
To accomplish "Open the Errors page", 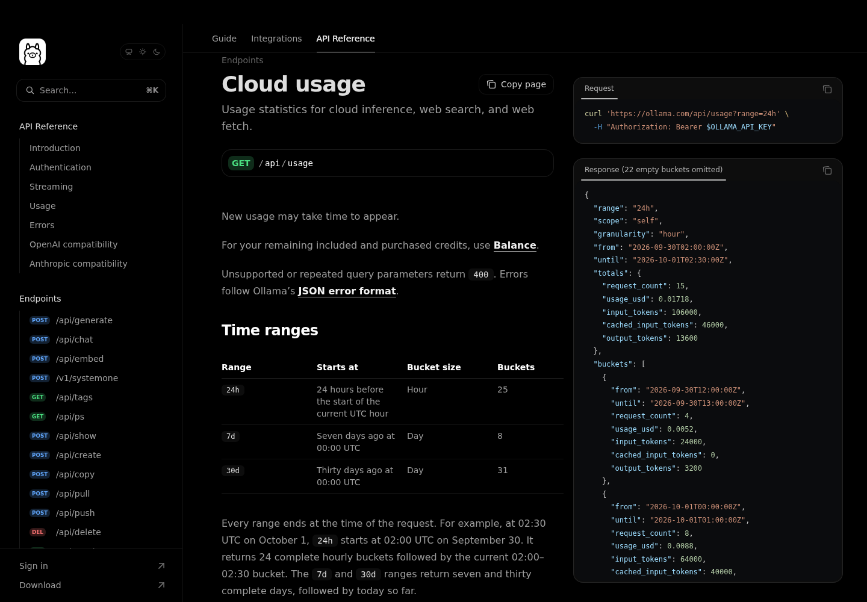I will (x=42, y=225).
